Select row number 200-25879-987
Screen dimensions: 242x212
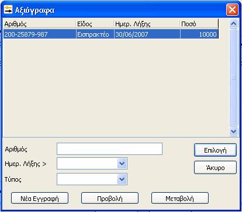coord(111,34)
